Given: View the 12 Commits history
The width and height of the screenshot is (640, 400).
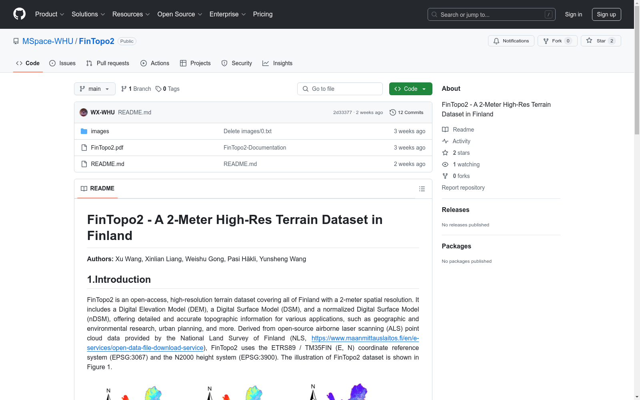Looking at the screenshot, I should (406, 112).
